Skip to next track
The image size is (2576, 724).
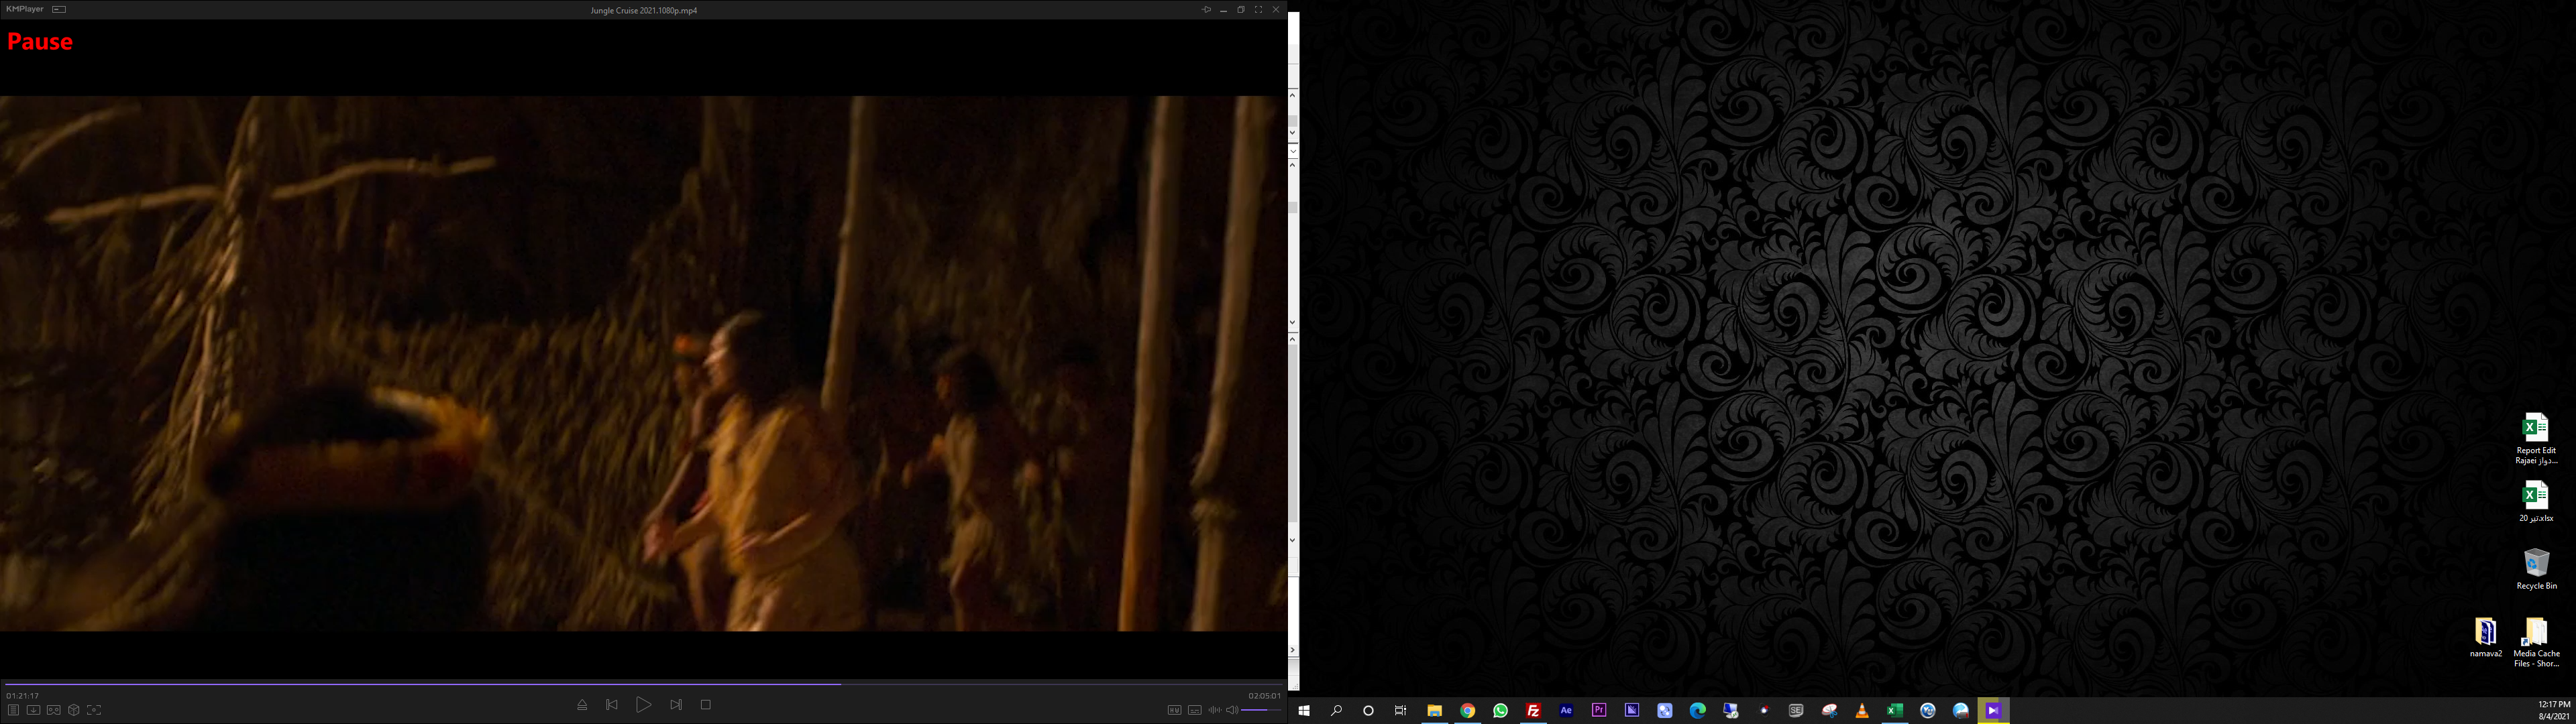[676, 705]
